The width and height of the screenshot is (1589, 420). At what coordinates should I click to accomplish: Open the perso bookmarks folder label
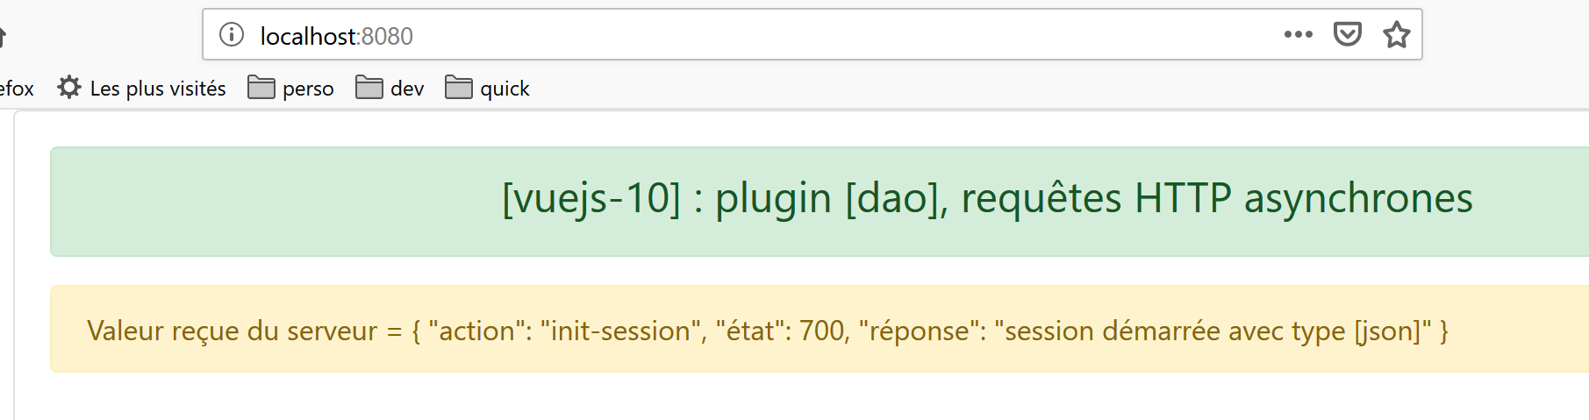[x=308, y=89]
